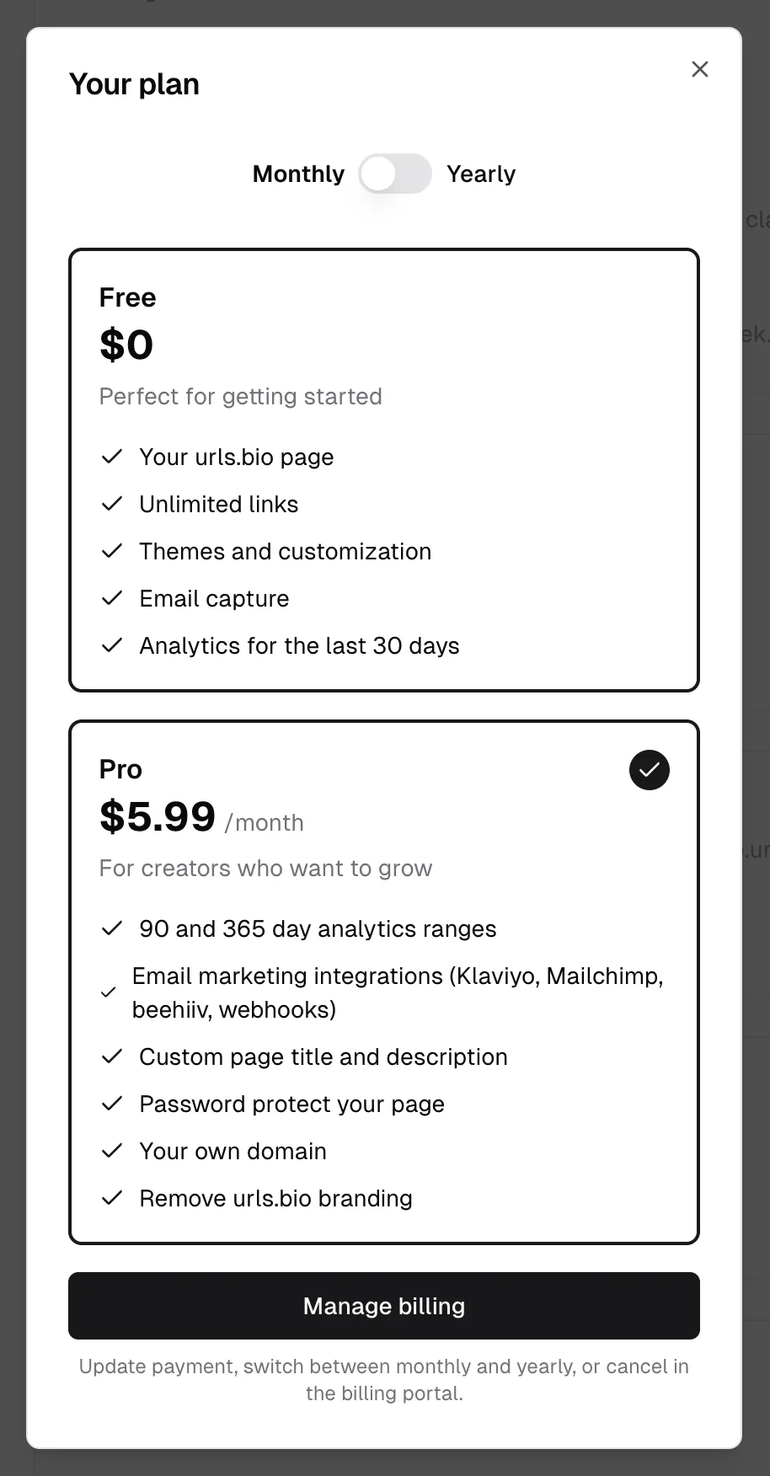The height and width of the screenshot is (1476, 770).
Task: Choose the Free plan card
Action: point(384,470)
